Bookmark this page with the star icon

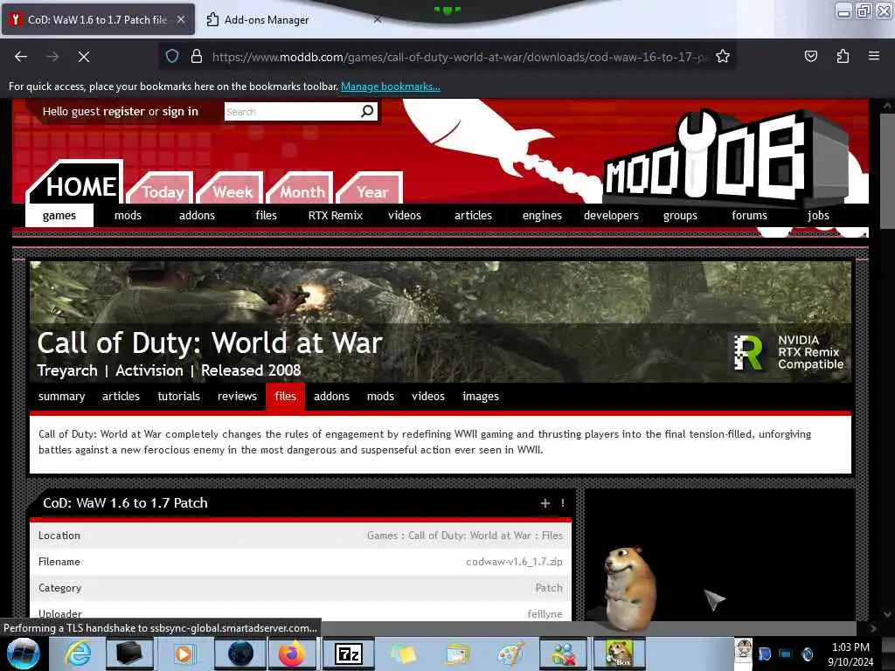click(x=723, y=57)
